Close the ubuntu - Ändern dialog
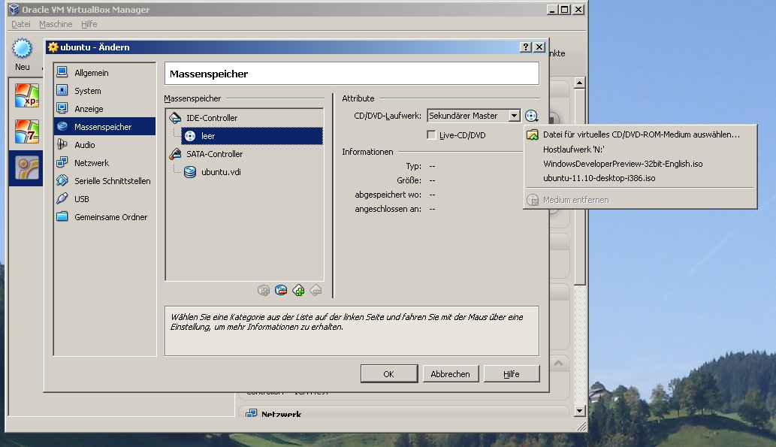Image resolution: width=776 pixels, height=447 pixels. pyautogui.click(x=539, y=47)
